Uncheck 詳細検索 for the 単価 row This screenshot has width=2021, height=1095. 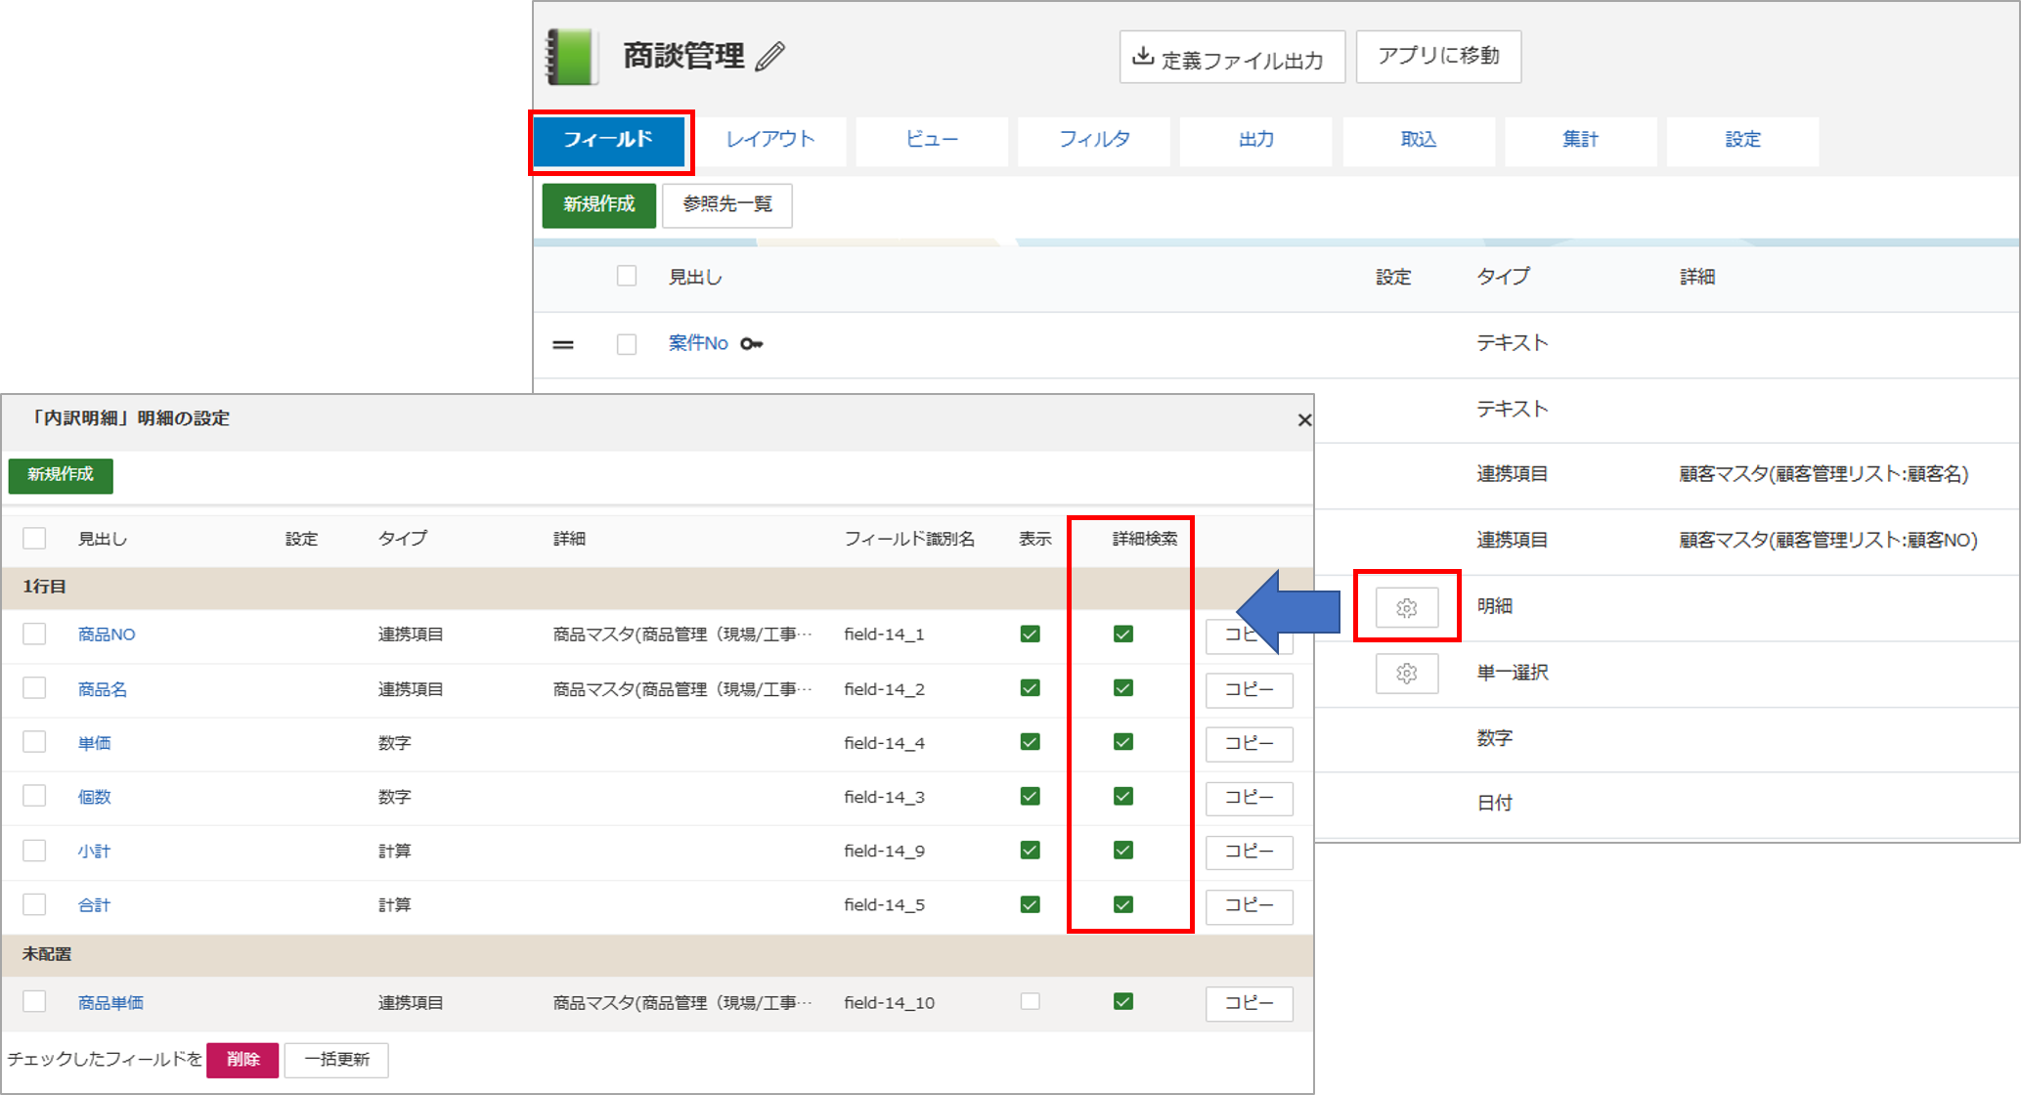tap(1122, 742)
